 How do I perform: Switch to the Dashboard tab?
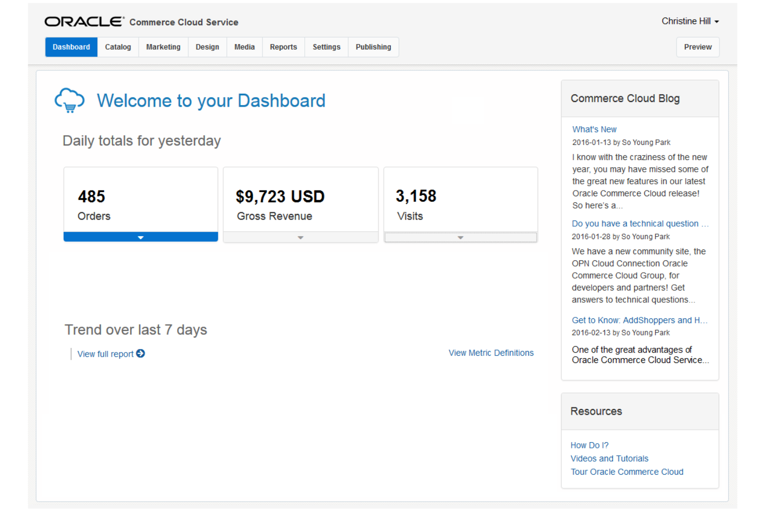pos(71,47)
